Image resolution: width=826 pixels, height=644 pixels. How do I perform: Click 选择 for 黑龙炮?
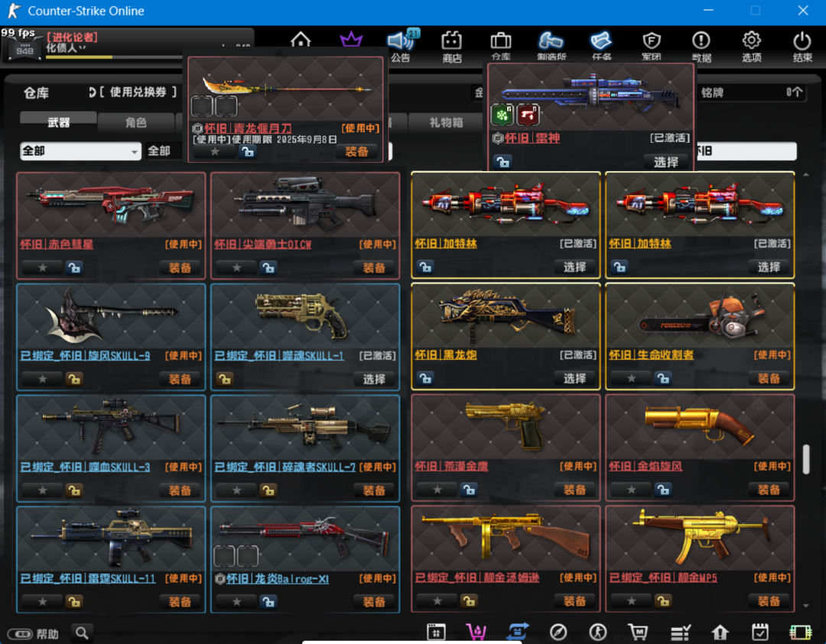tap(574, 378)
